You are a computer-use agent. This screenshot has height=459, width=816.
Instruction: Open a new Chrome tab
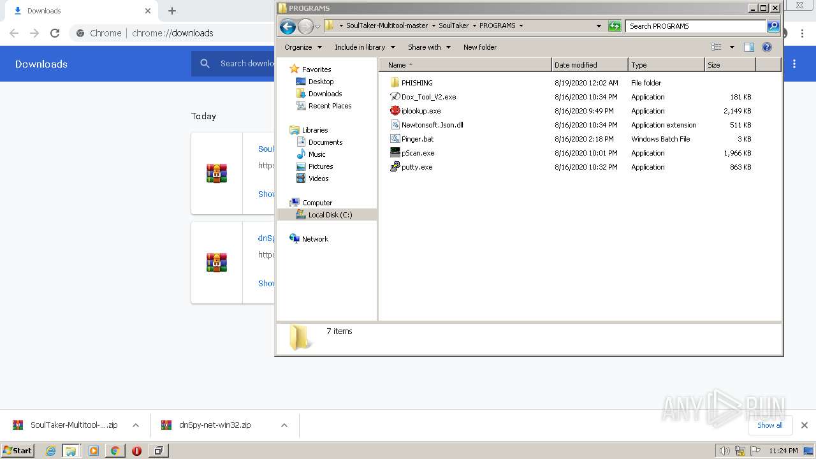(172, 11)
